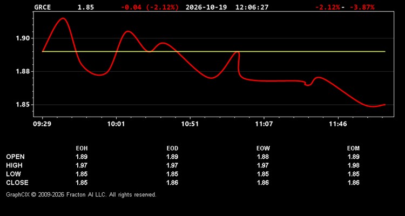This screenshot has height=216, width=405.
Task: Click the 2026-10-19 date label
Action: click(206, 7)
